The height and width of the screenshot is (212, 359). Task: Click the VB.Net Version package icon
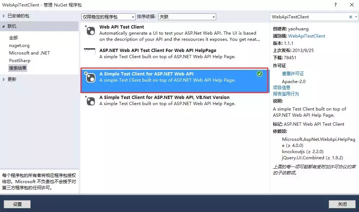click(x=90, y=101)
